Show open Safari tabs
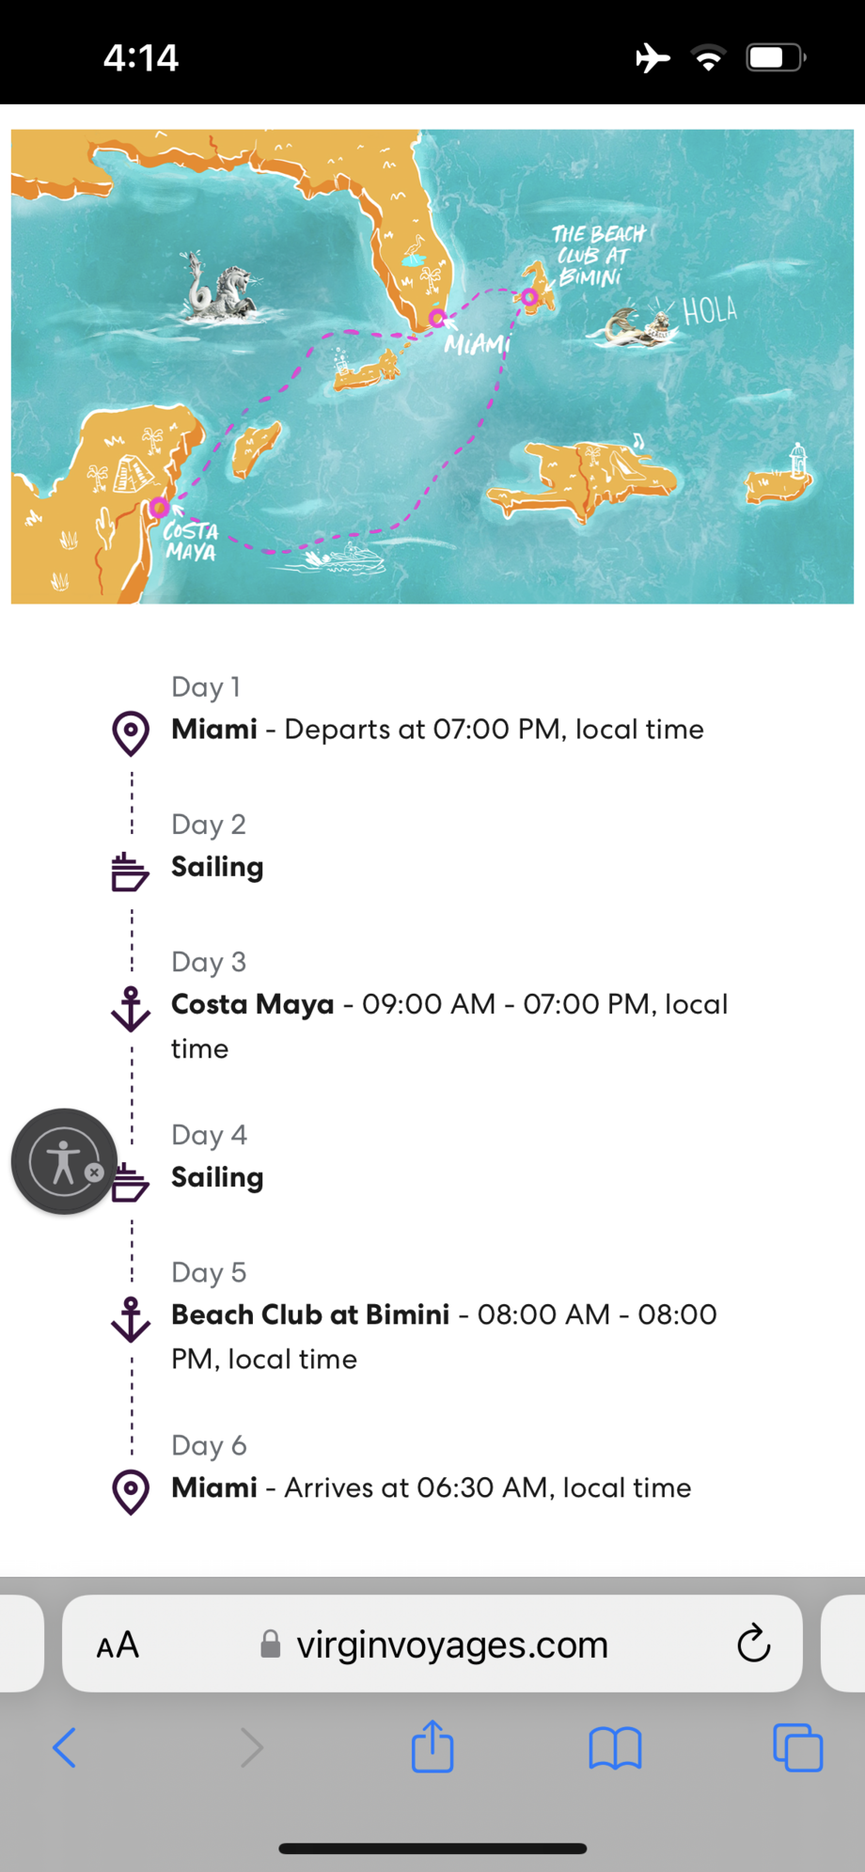Viewport: 865px width, 1872px height. click(x=797, y=1748)
